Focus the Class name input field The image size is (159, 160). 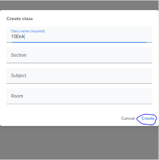[x=79, y=34]
